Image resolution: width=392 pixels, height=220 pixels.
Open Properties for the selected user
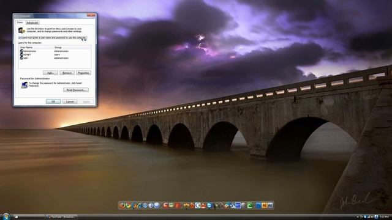click(x=83, y=73)
